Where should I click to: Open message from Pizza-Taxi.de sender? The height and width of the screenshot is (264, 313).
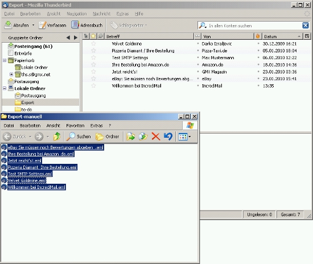click(x=214, y=51)
